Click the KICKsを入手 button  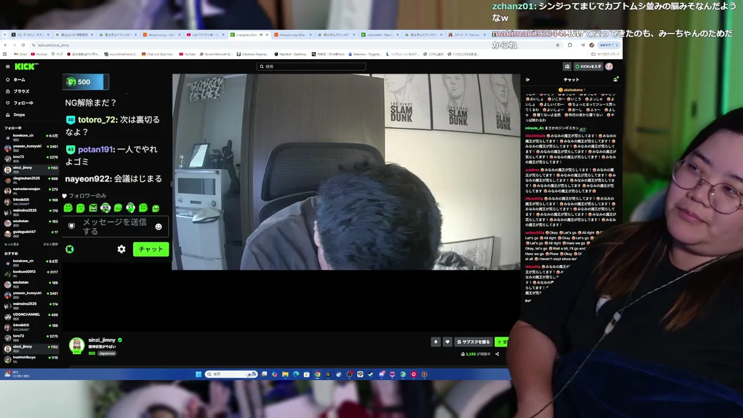coord(589,67)
